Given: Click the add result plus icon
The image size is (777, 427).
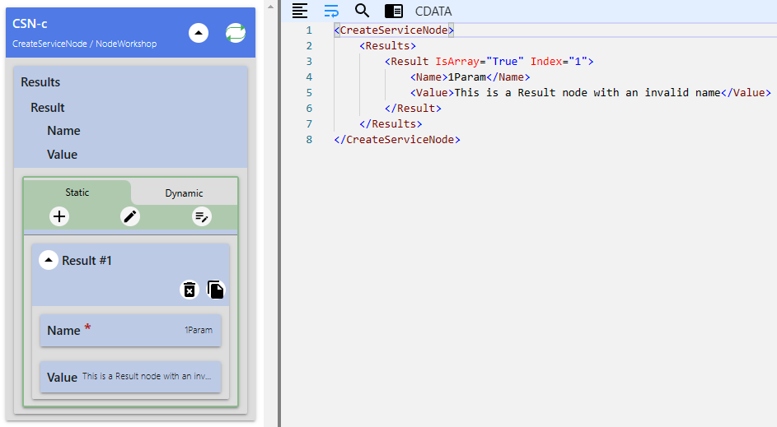Looking at the screenshot, I should click(59, 216).
